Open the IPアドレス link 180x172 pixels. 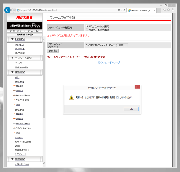pos(19,45)
